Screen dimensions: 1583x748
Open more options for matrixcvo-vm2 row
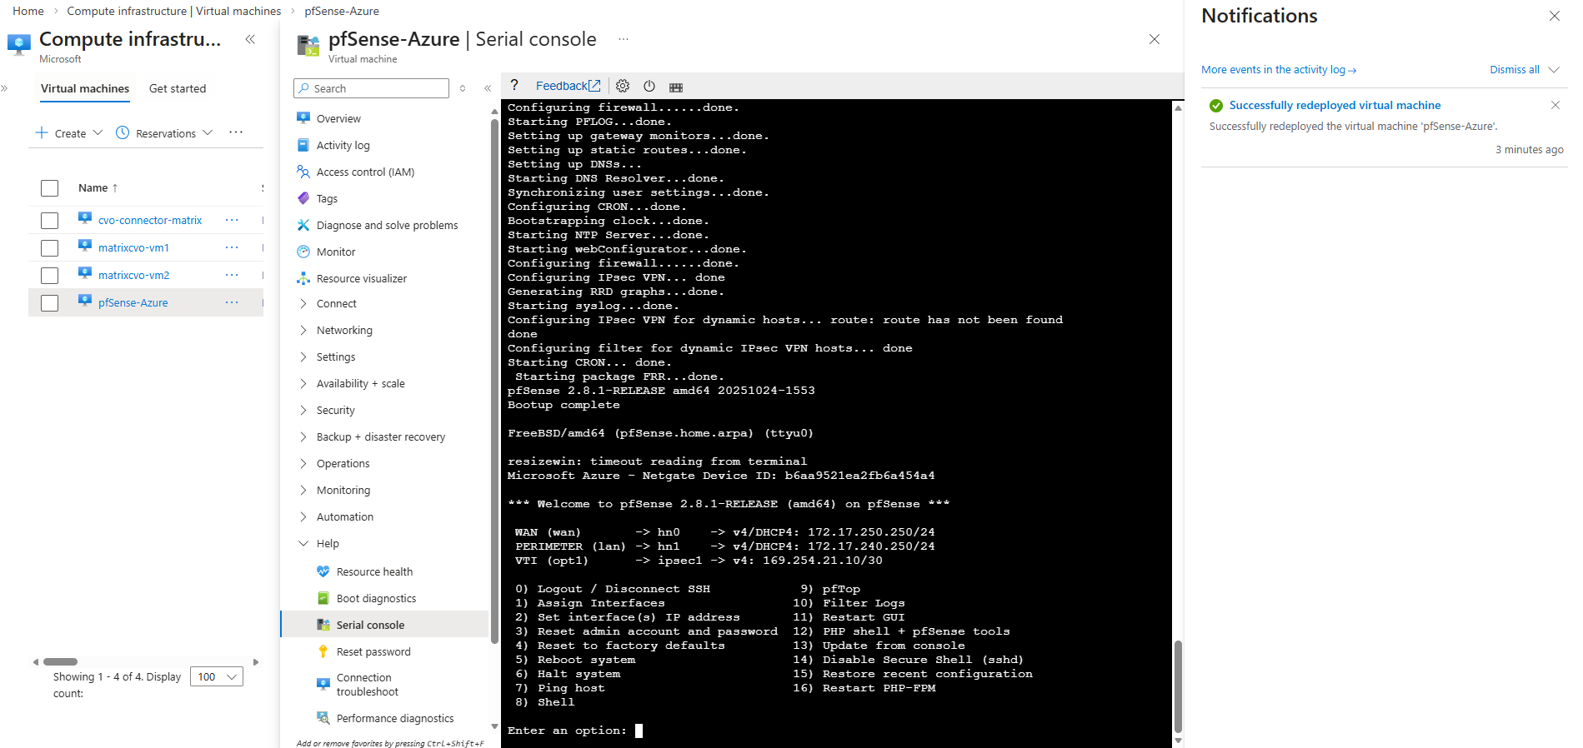coord(232,275)
